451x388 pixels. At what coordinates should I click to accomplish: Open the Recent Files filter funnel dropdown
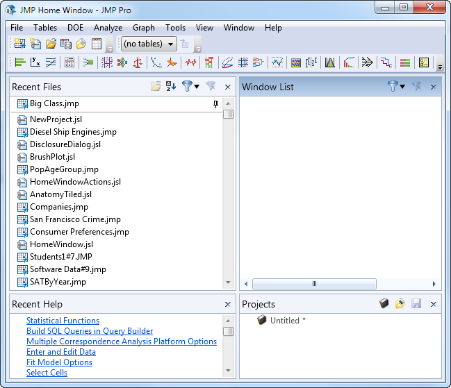[190, 86]
